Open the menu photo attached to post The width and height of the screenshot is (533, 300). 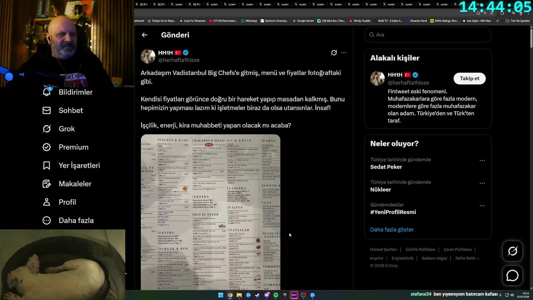tap(210, 212)
